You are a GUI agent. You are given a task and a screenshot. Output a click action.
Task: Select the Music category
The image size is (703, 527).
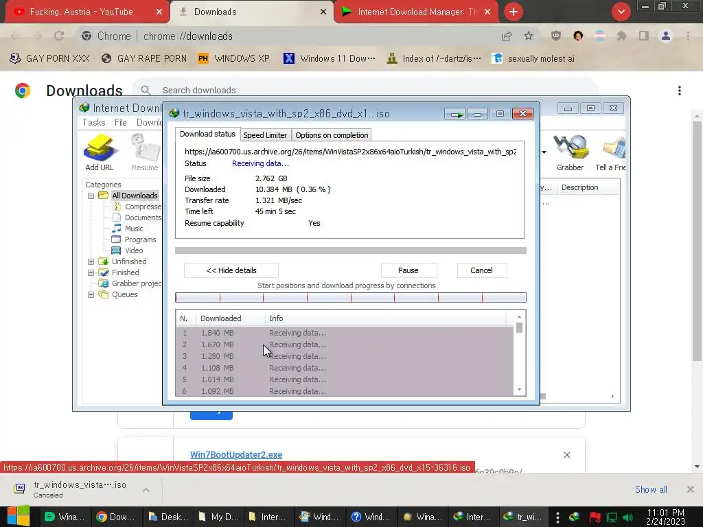pyautogui.click(x=134, y=229)
